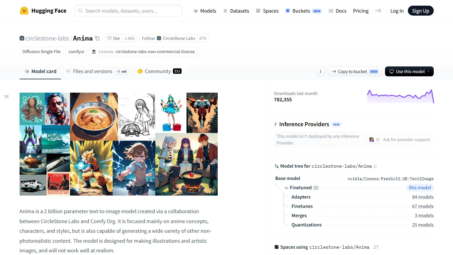Image resolution: width=453 pixels, height=255 pixels.
Task: Expand the navigation overflow menu
Action: coord(378,11)
